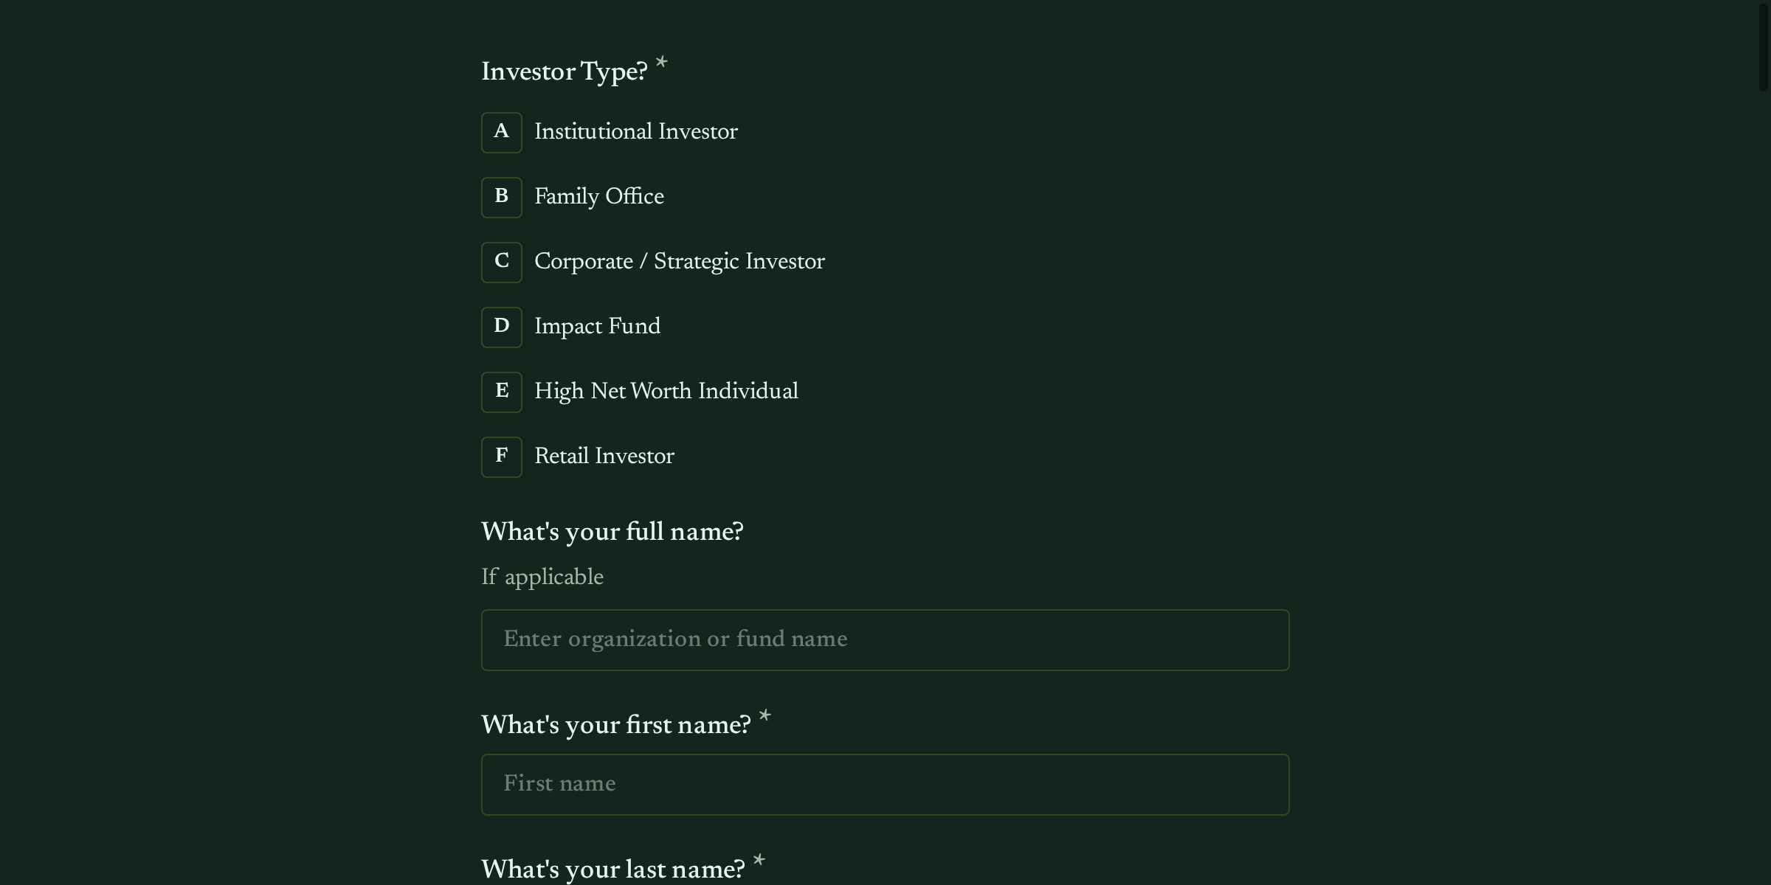This screenshot has height=885, width=1771.
Task: Click the letter C key badge
Action: 502,263
